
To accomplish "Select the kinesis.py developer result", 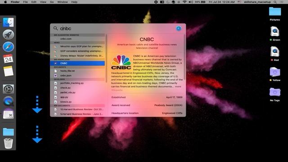I will pos(77,102).
